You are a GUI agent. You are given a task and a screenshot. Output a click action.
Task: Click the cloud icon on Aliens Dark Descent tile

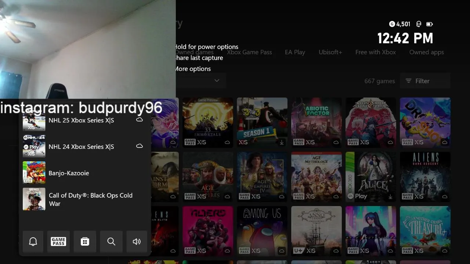click(445, 197)
